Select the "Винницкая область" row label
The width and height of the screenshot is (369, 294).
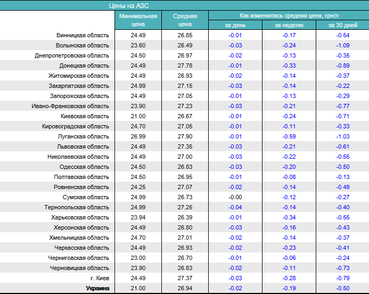pyautogui.click(x=83, y=35)
